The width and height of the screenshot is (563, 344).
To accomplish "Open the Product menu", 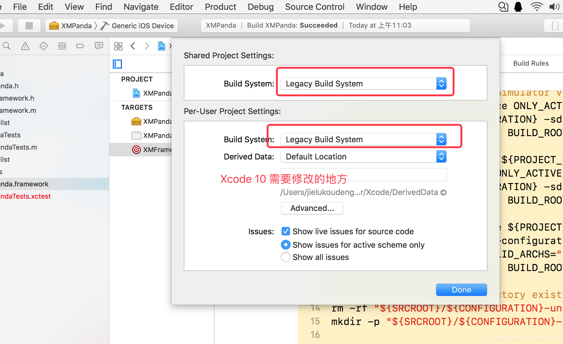I will [221, 7].
